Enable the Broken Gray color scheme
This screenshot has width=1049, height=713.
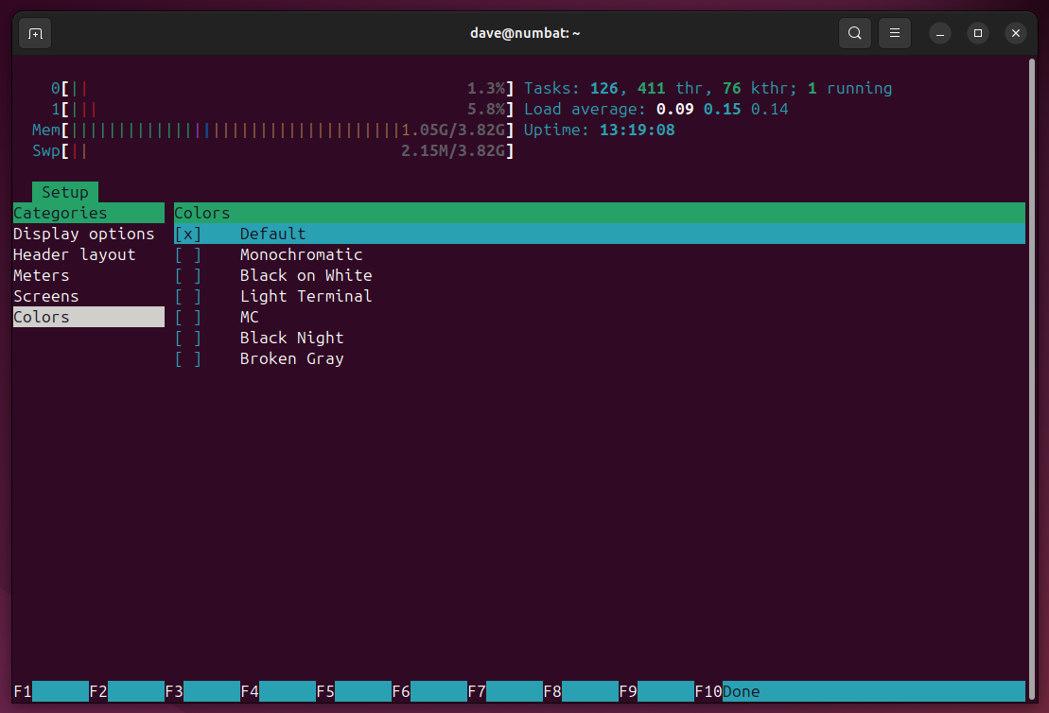pyautogui.click(x=188, y=358)
